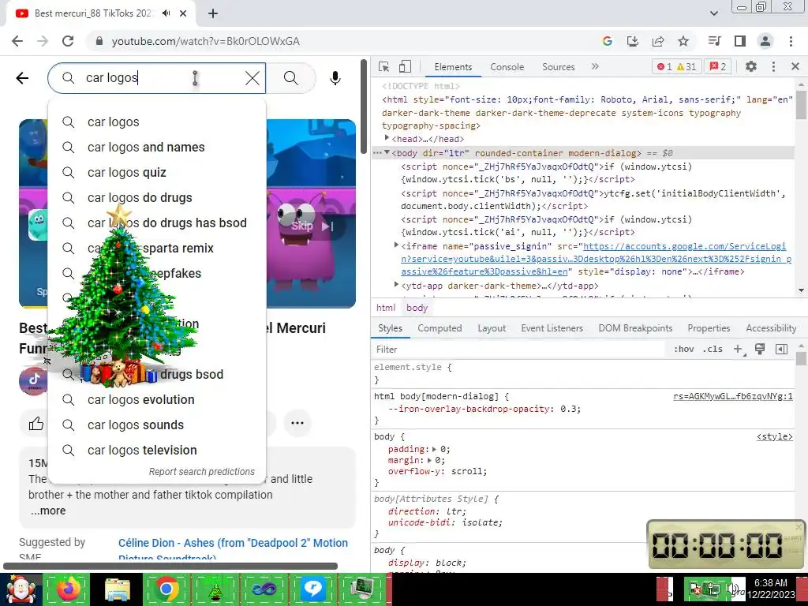This screenshot has width=808, height=606.
Task: Expand description with ...more
Action: click(x=47, y=511)
